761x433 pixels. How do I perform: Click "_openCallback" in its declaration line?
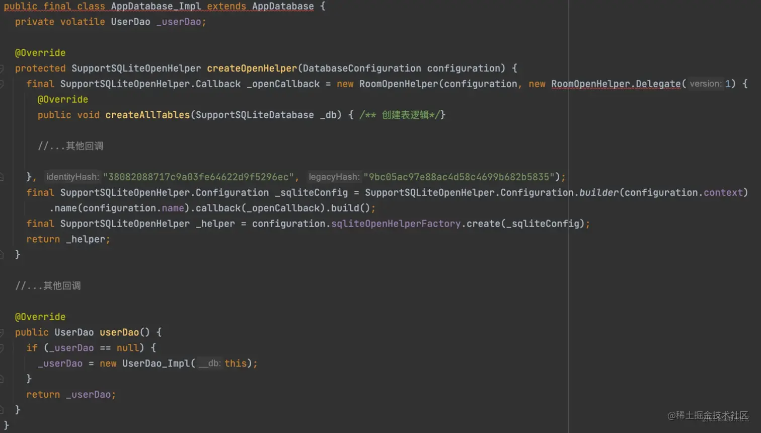click(283, 84)
